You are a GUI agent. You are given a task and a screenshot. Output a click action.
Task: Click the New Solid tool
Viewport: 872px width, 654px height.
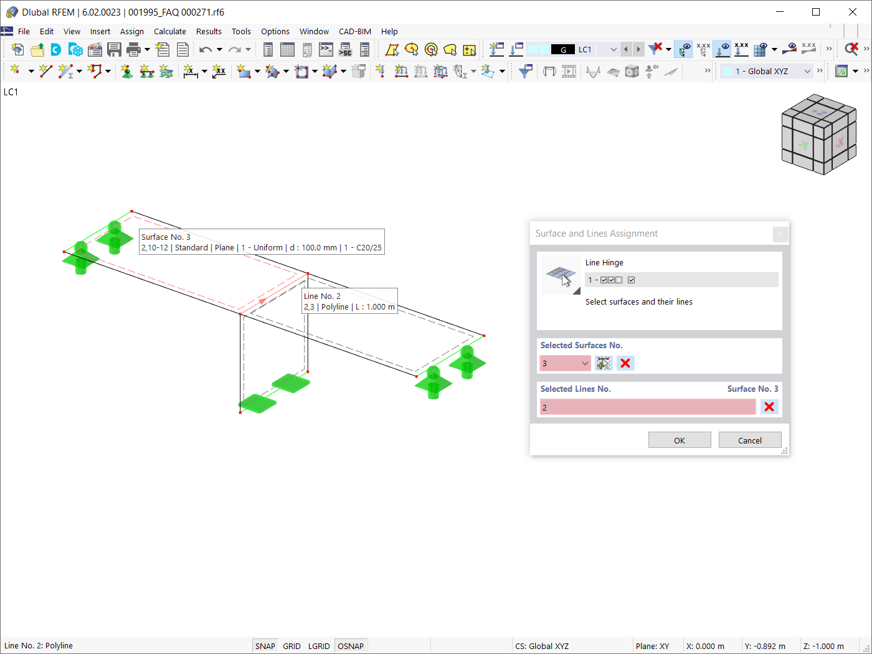click(330, 71)
